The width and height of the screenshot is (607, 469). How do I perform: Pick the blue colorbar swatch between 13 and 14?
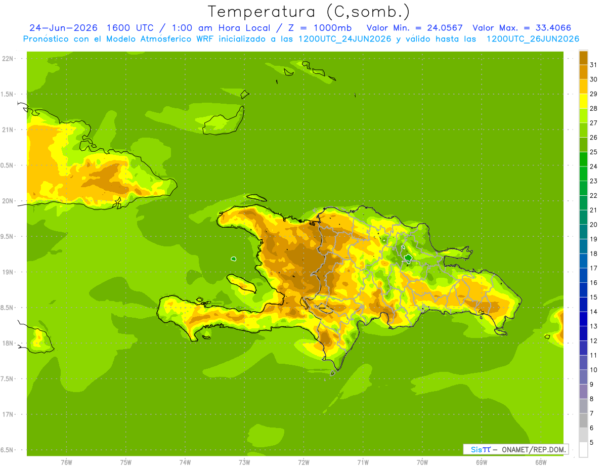pyautogui.click(x=583, y=319)
